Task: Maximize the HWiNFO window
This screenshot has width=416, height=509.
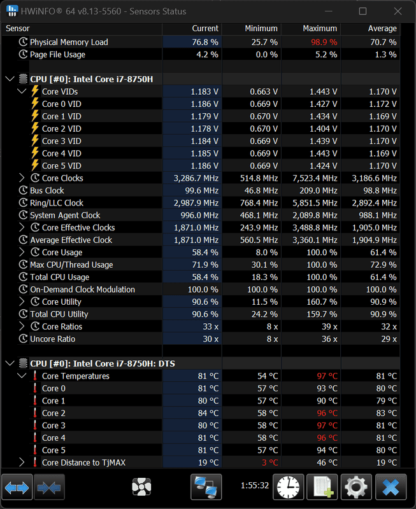Action: click(362, 11)
